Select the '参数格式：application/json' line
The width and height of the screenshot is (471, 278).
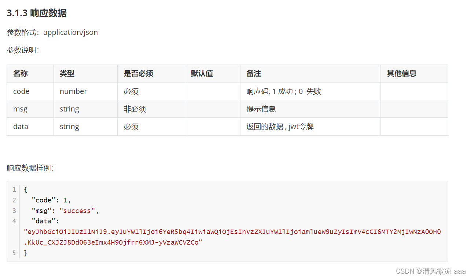52,32
